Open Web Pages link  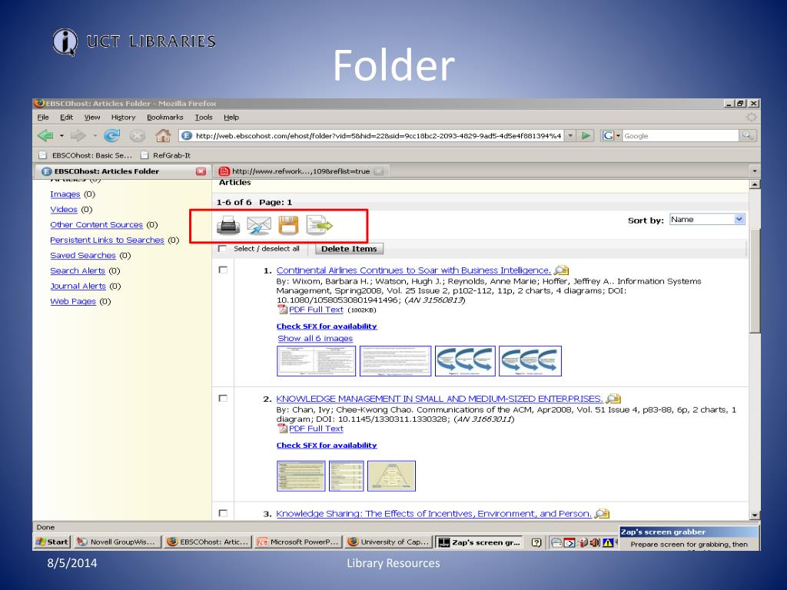[x=73, y=301]
